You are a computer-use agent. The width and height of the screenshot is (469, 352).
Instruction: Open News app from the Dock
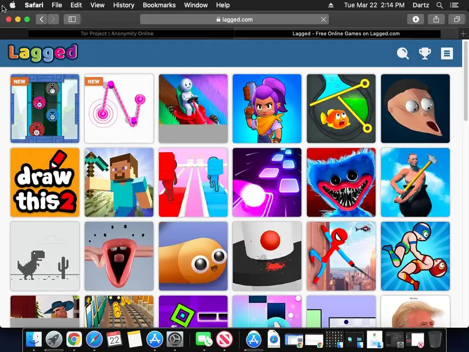click(224, 340)
